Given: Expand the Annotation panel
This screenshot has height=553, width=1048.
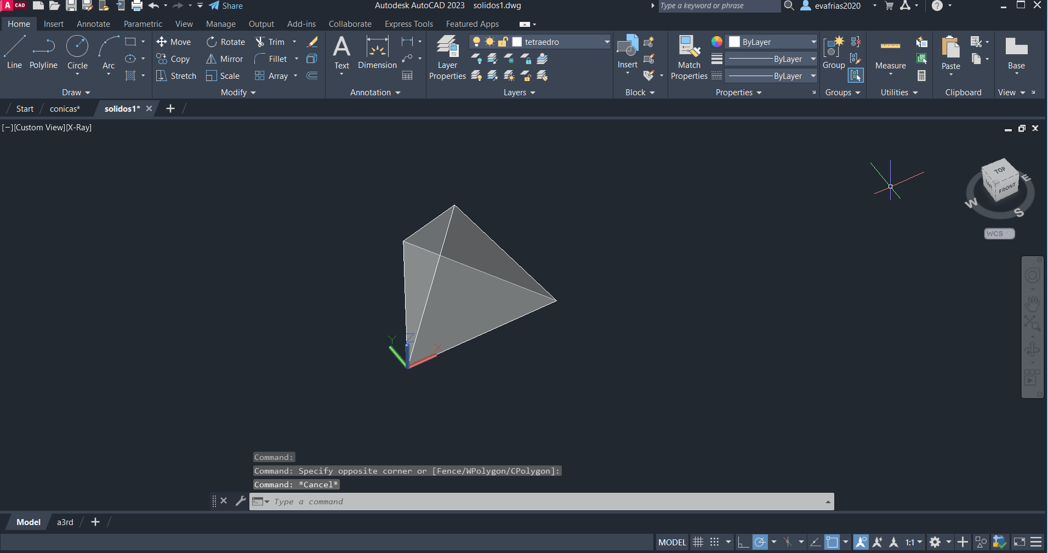Looking at the screenshot, I should pyautogui.click(x=375, y=93).
